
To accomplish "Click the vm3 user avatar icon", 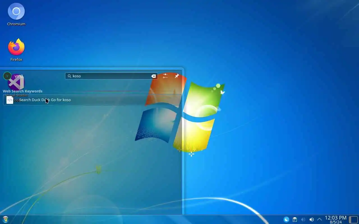I will pos(7,76).
